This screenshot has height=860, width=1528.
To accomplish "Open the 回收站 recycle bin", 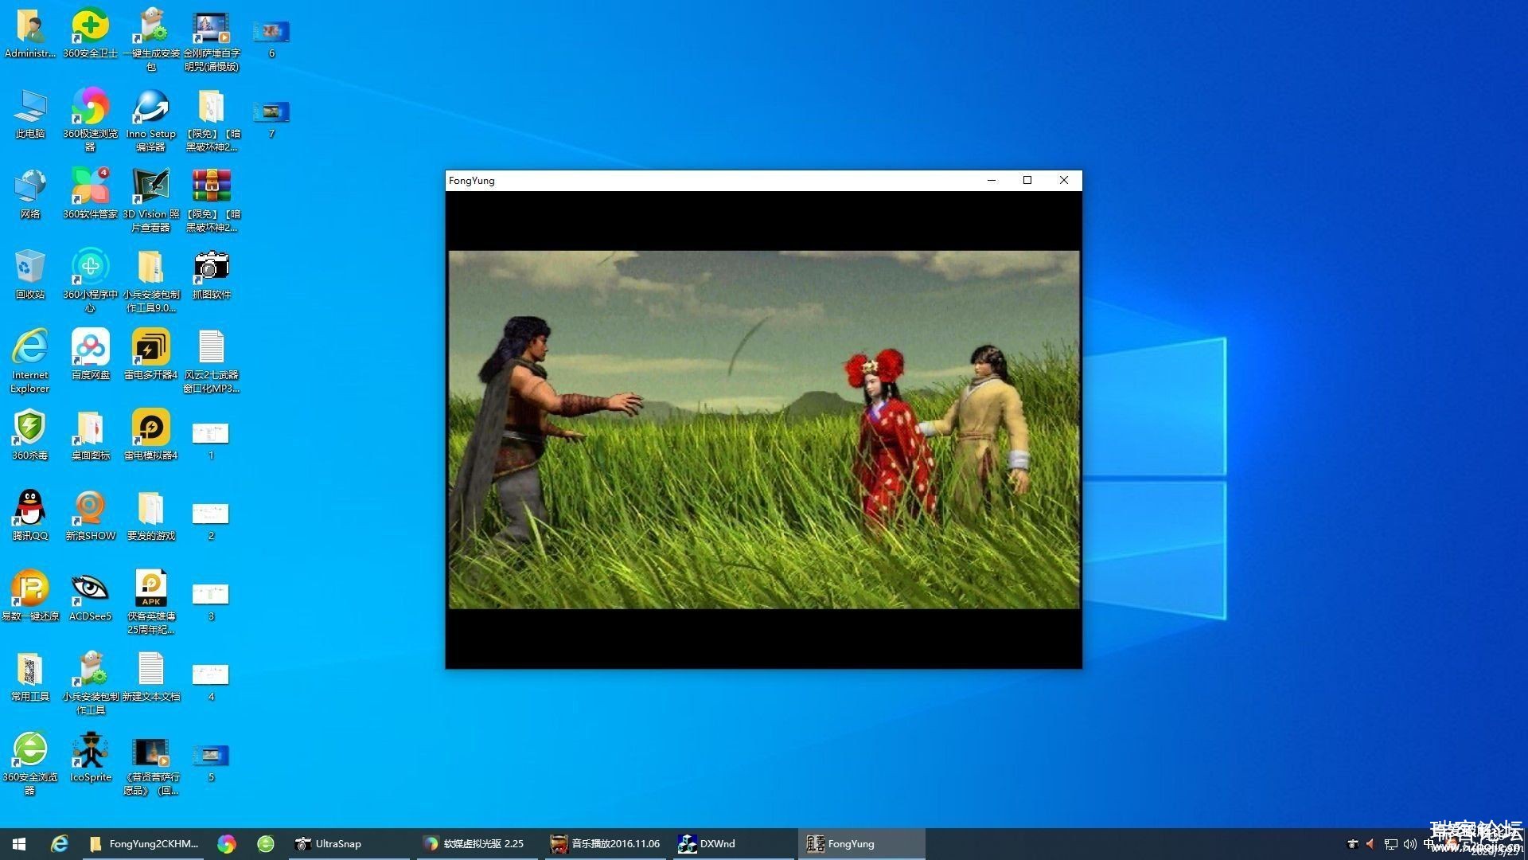I will tap(30, 276).
